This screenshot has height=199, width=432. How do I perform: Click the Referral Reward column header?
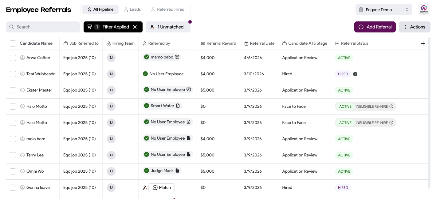(x=218, y=43)
